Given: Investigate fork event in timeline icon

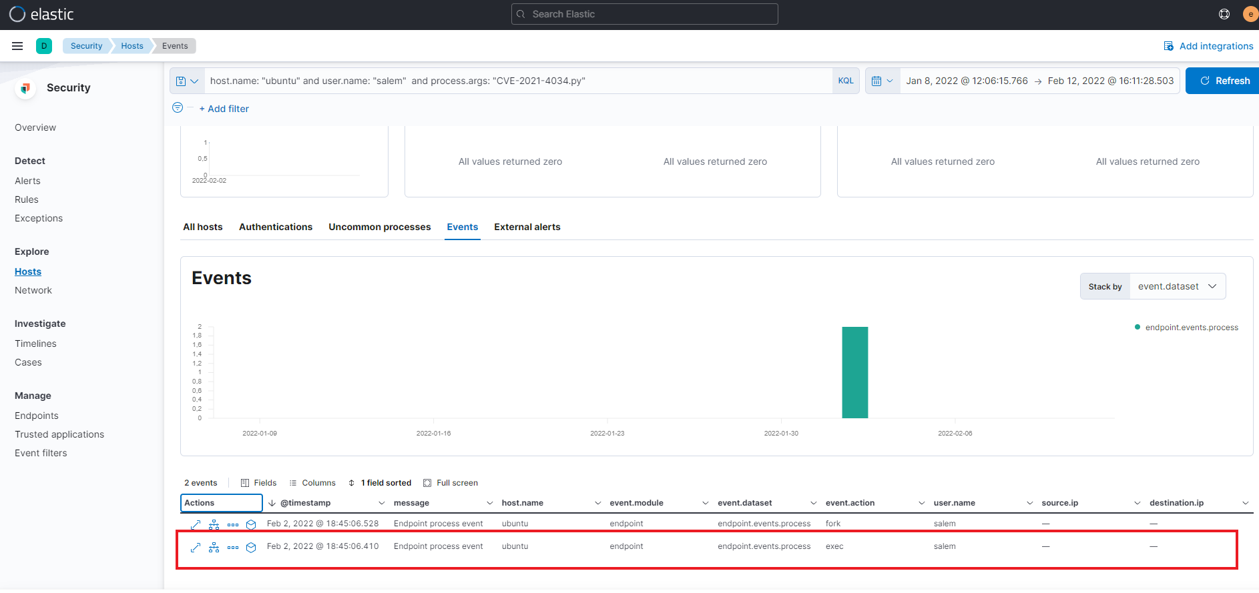Looking at the screenshot, I should tap(251, 524).
